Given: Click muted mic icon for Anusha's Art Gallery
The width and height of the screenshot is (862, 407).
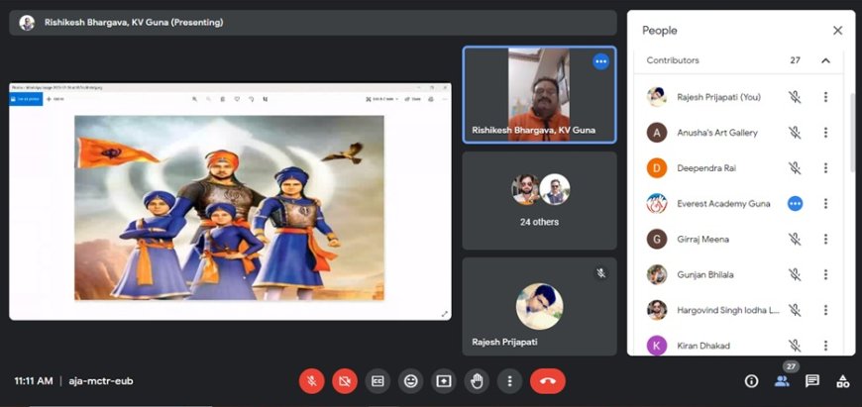Looking at the screenshot, I should [x=795, y=133].
